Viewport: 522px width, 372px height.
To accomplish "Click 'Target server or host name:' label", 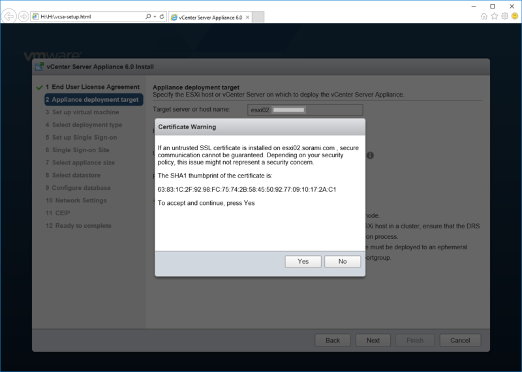I will [x=191, y=109].
